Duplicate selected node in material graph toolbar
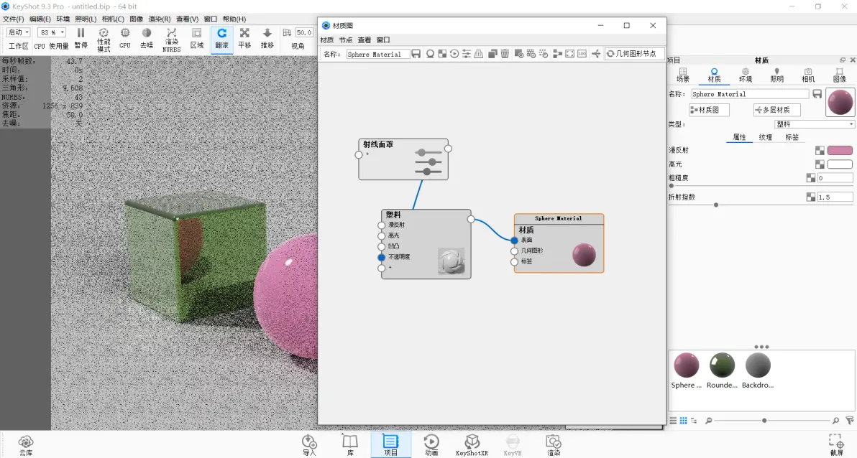 (x=492, y=54)
